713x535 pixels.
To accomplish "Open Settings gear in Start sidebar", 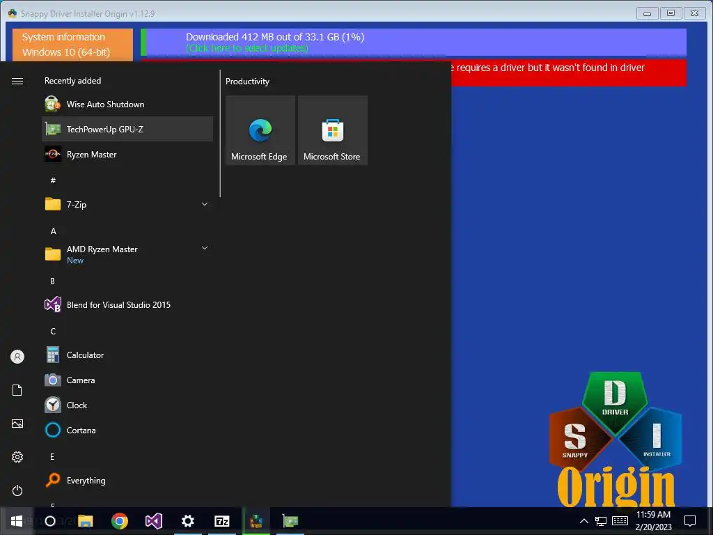I will click(17, 457).
